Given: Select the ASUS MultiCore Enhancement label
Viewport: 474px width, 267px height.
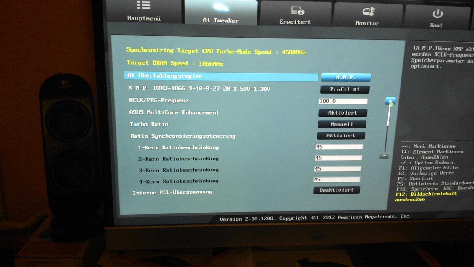Looking at the screenshot, I should (174, 112).
